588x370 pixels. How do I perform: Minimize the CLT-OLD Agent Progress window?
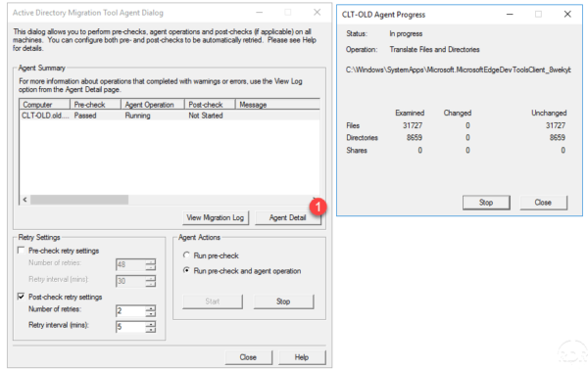510,15
